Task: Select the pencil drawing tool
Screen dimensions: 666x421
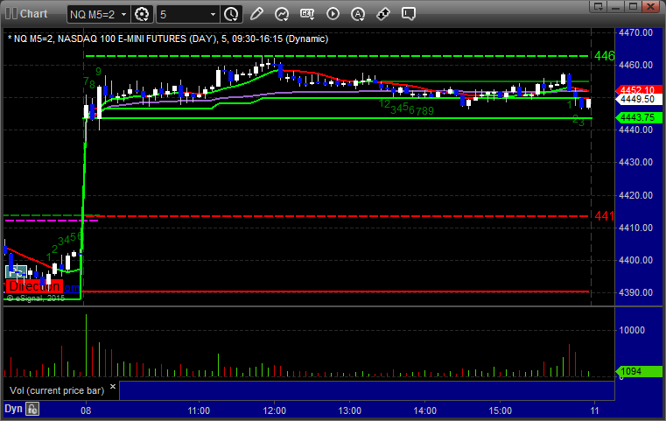Action: click(x=256, y=14)
